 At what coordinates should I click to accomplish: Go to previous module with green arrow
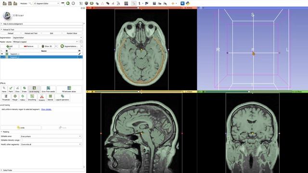click(68, 3)
